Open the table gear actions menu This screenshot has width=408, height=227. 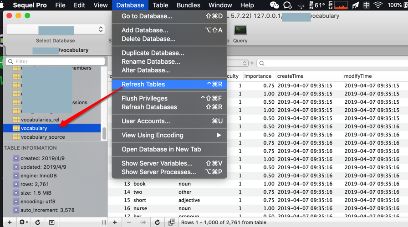click(x=23, y=222)
